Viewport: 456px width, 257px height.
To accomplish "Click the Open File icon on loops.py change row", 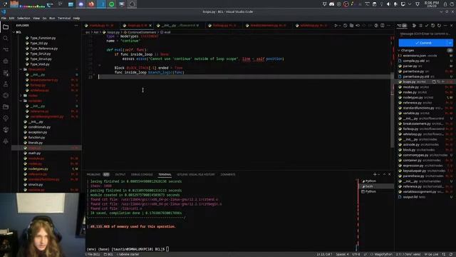I will pos(434,82).
